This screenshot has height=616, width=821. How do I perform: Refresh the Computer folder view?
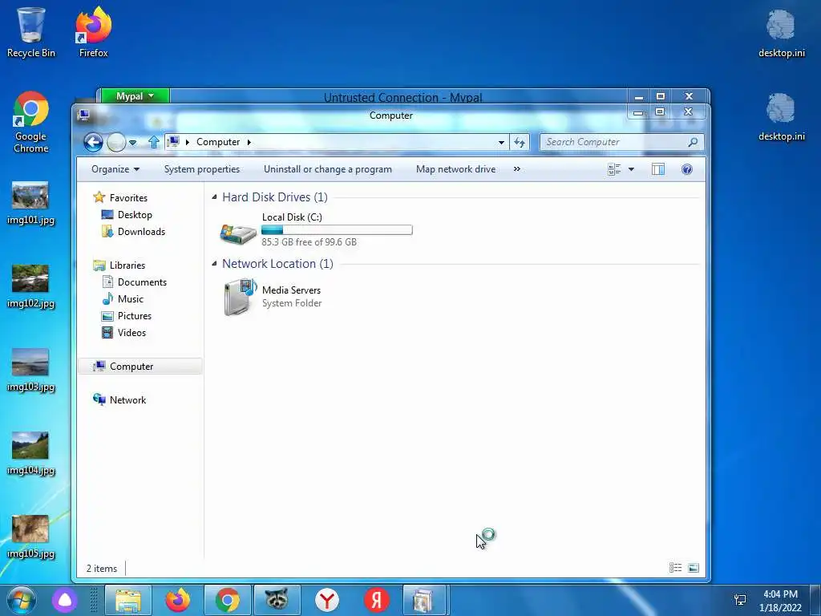tap(520, 142)
